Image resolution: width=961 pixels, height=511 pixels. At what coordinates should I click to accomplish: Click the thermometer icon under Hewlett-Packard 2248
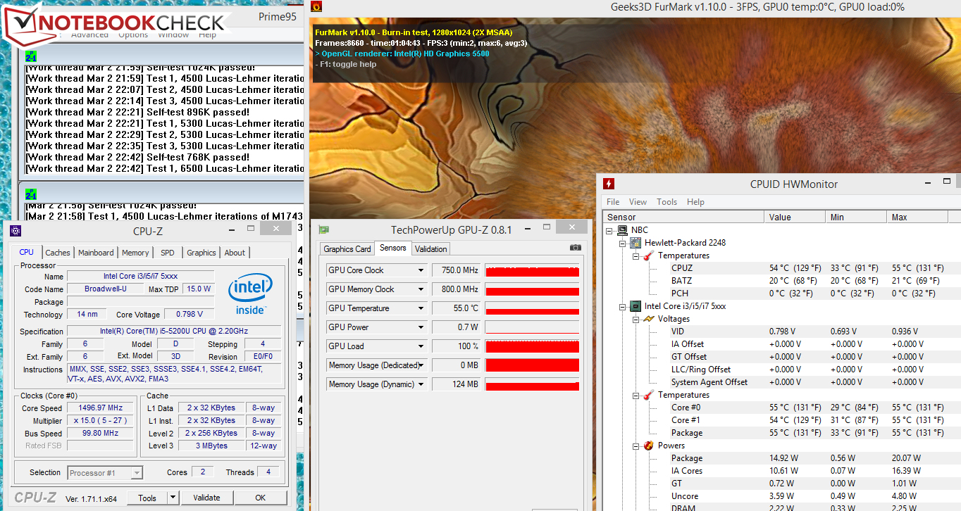(648, 255)
